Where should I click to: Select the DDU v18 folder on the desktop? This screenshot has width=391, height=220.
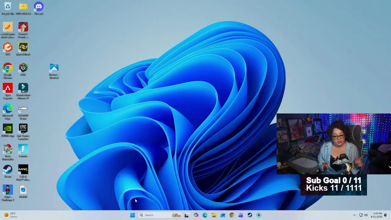23,8
